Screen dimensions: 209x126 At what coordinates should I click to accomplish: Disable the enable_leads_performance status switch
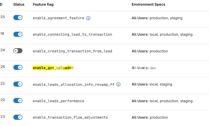pos(18,101)
